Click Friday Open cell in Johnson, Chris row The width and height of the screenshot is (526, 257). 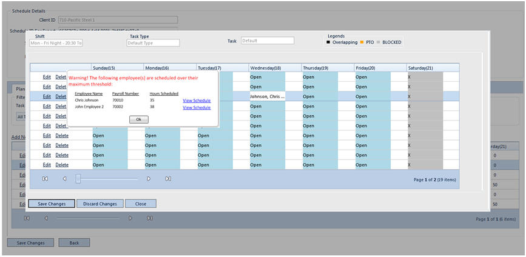click(x=373, y=96)
